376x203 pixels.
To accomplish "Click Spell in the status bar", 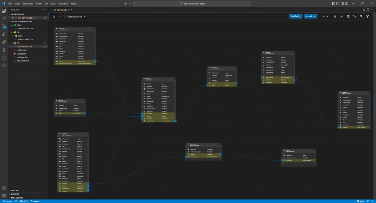I will point(361,201).
